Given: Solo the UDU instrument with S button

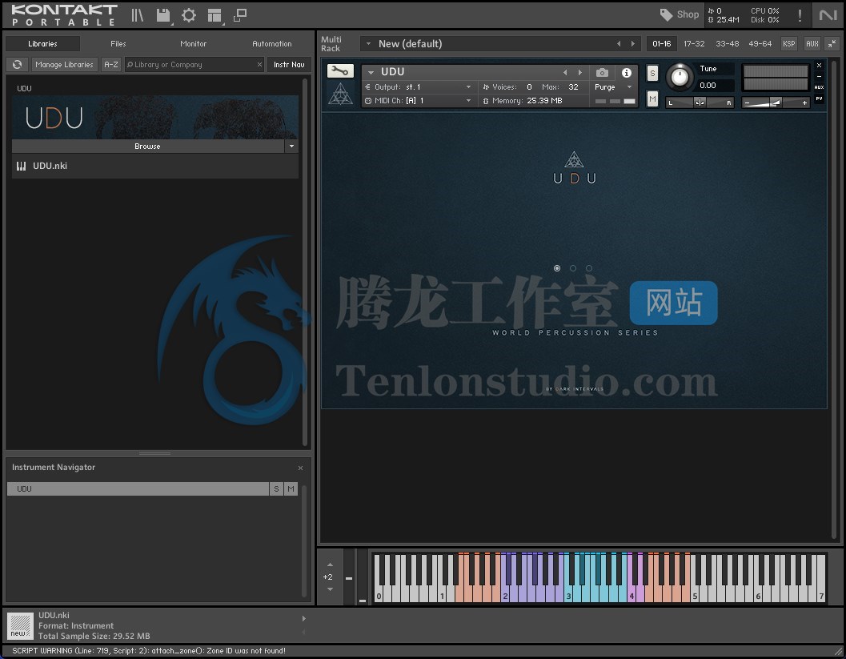Looking at the screenshot, I should coord(652,73).
